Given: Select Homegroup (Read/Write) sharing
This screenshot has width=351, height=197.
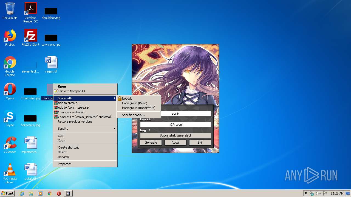Looking at the screenshot, I should click(138, 108).
